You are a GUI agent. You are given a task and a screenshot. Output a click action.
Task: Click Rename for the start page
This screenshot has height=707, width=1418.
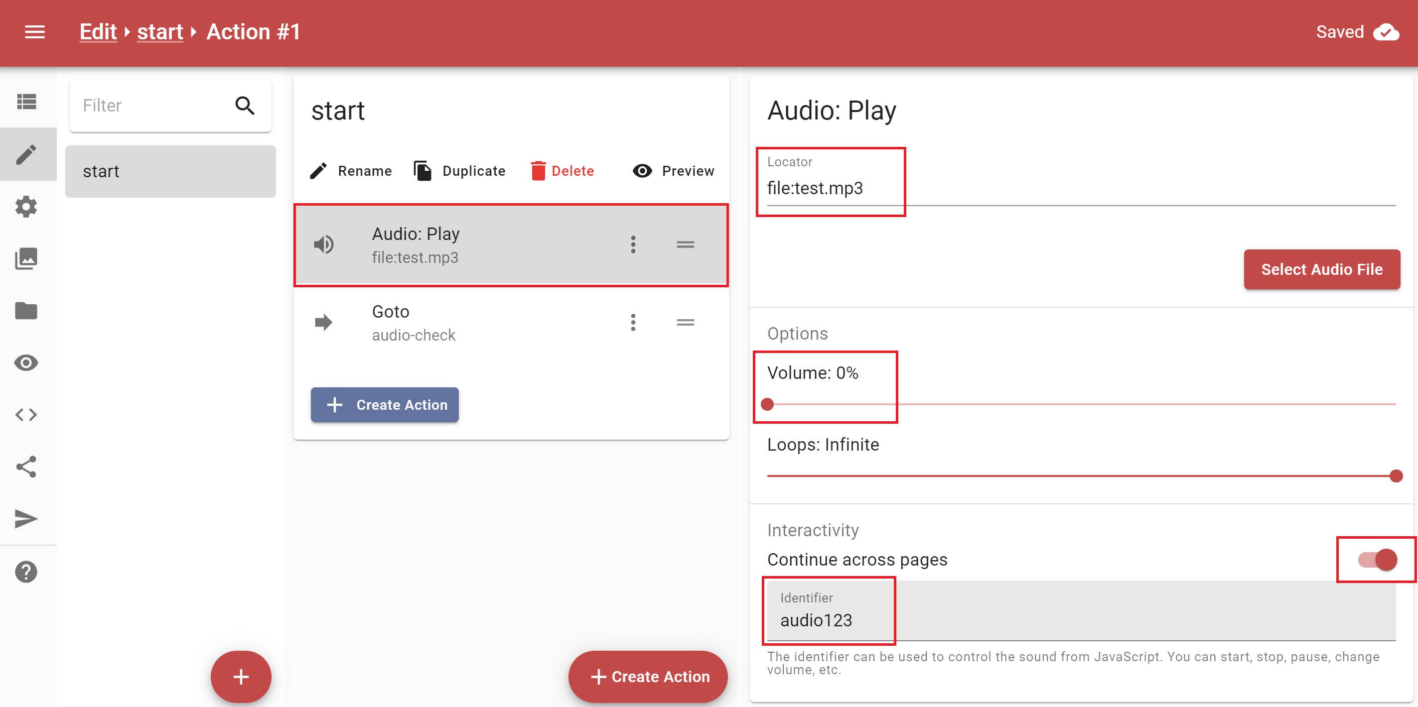[x=351, y=171]
